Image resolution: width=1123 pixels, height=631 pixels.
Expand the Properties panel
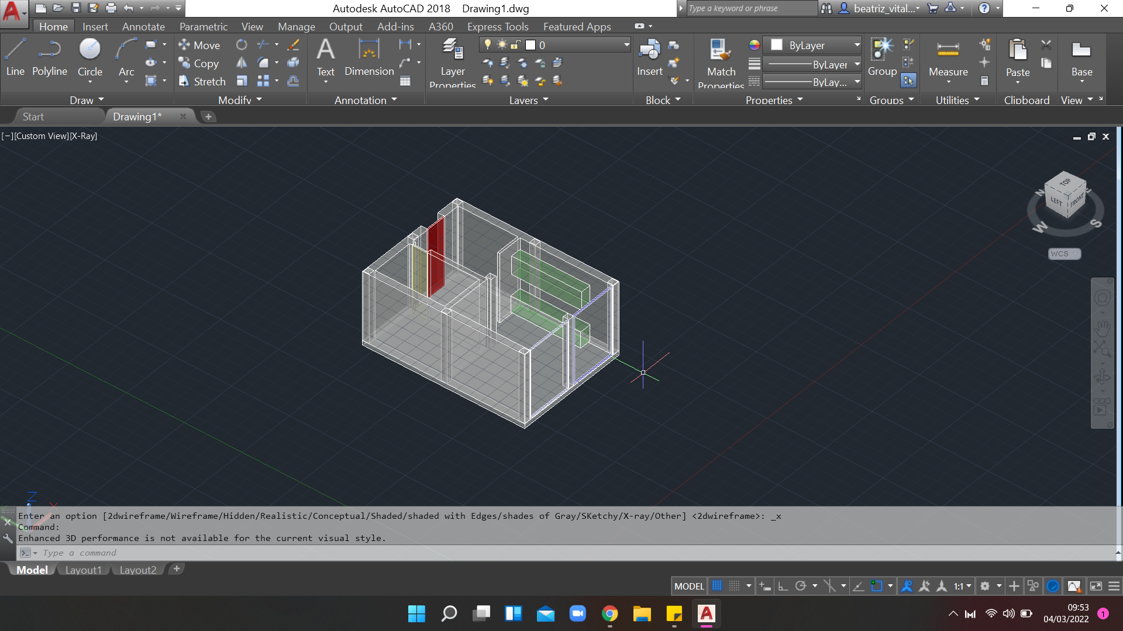coord(774,100)
